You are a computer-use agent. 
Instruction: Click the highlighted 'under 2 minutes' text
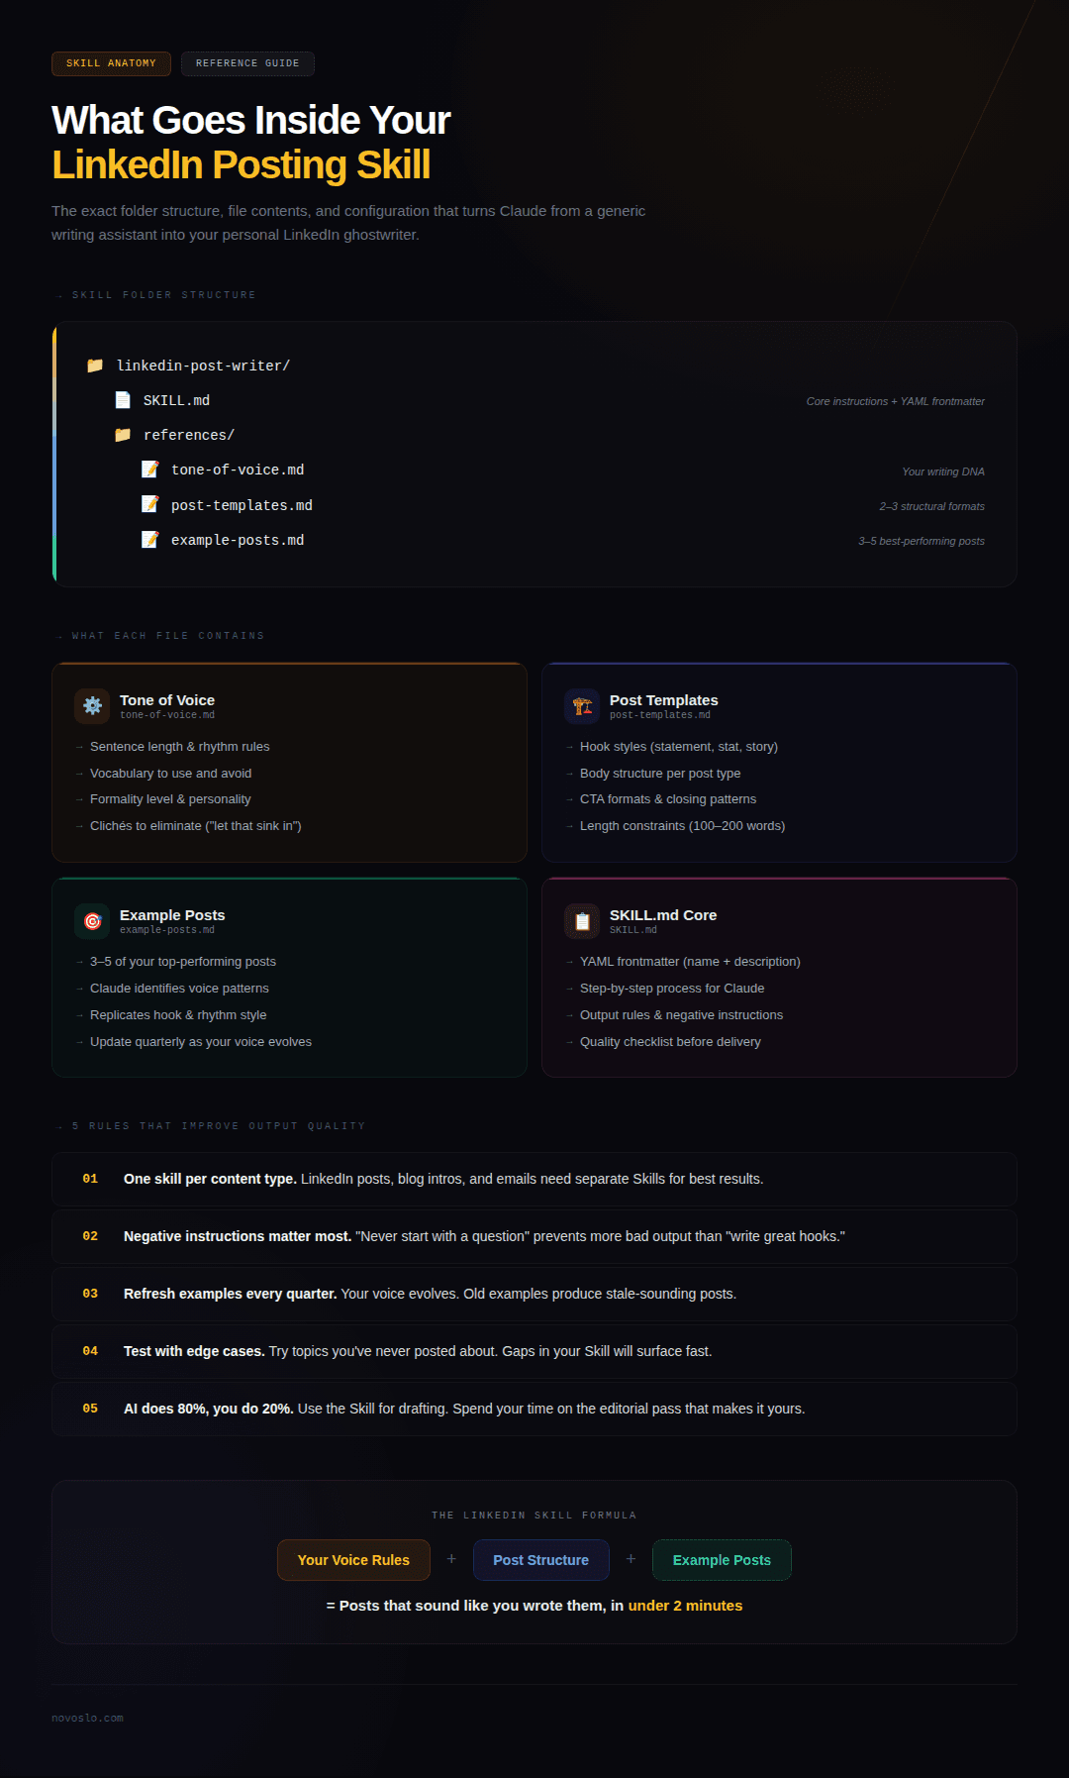[684, 1605]
